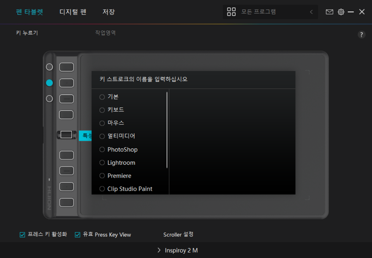Select the 멀티미디어 radio option
Viewport: 372px width, 258px height.
102,136
